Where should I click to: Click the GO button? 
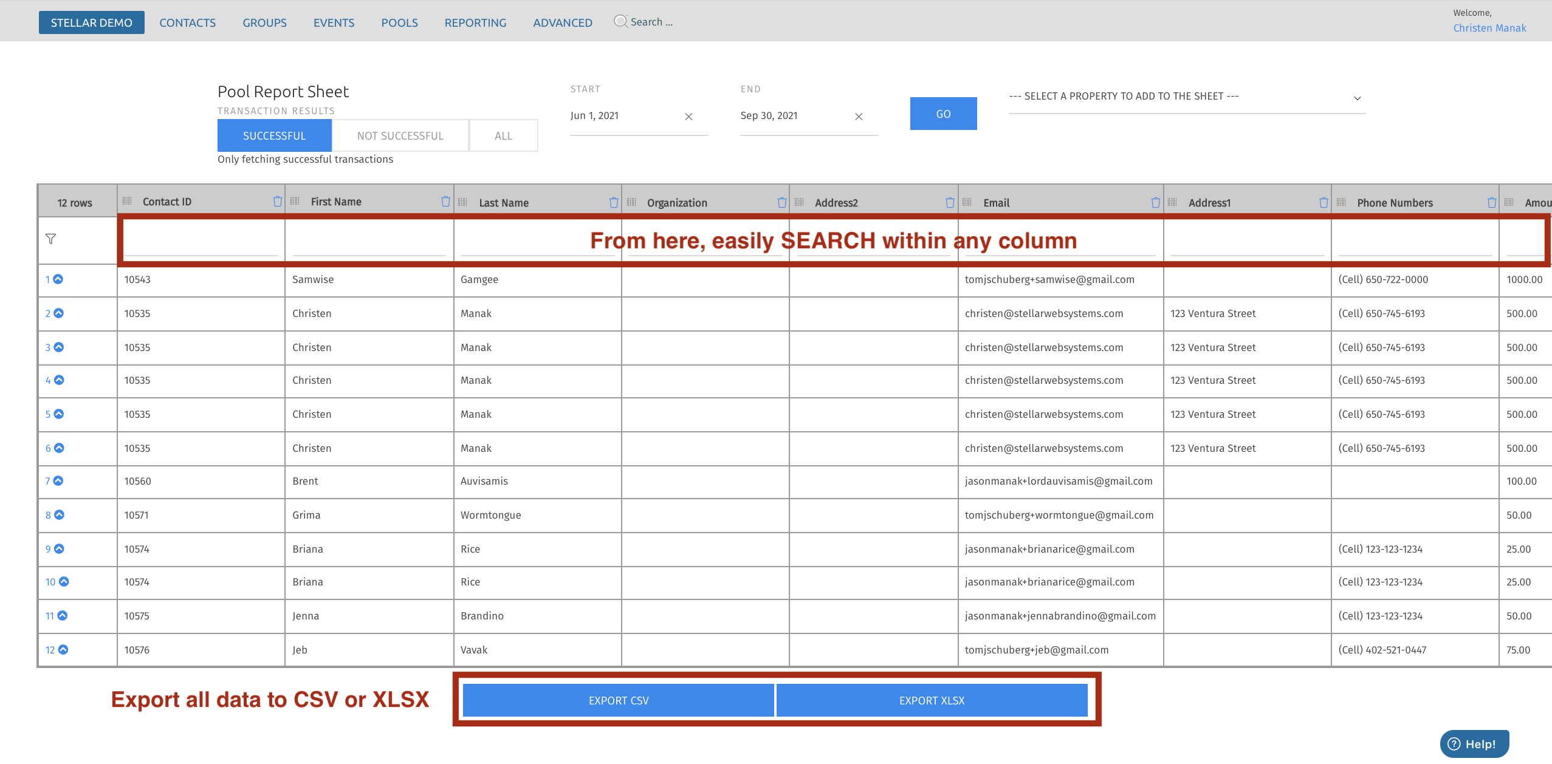pyautogui.click(x=943, y=114)
